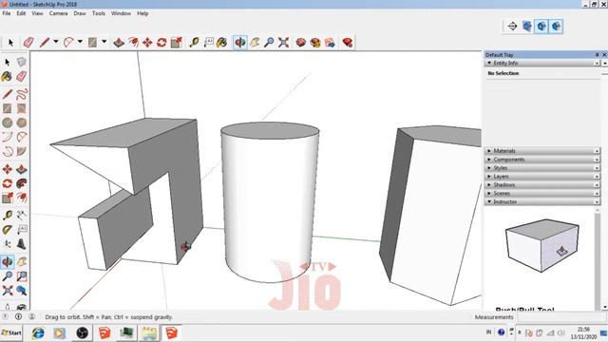
Task: Open the Line tool dropdown arrow
Action: coord(56,42)
